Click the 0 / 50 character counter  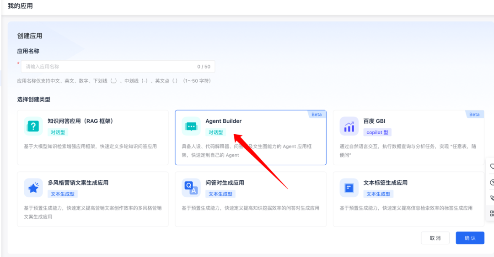(204, 67)
